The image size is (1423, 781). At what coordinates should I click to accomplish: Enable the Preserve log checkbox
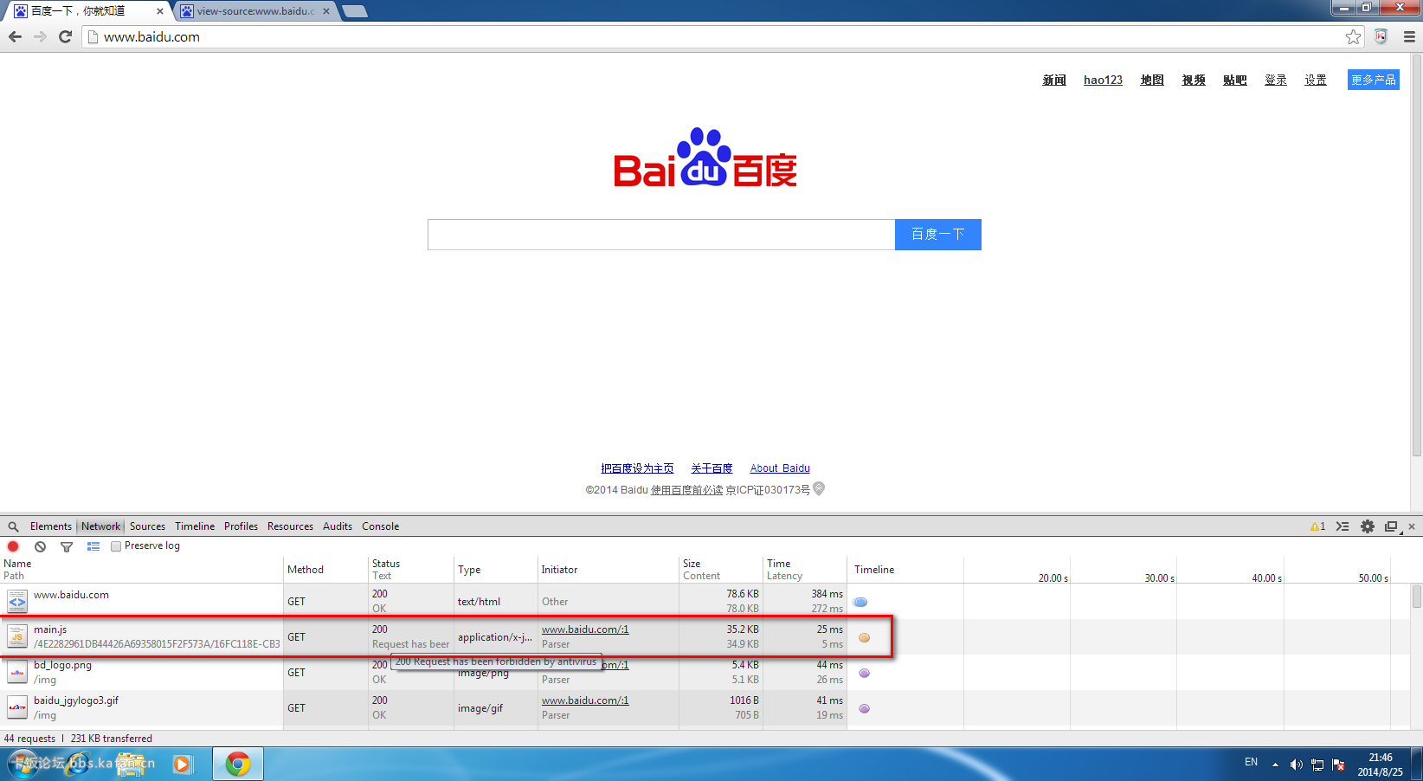pyautogui.click(x=116, y=546)
